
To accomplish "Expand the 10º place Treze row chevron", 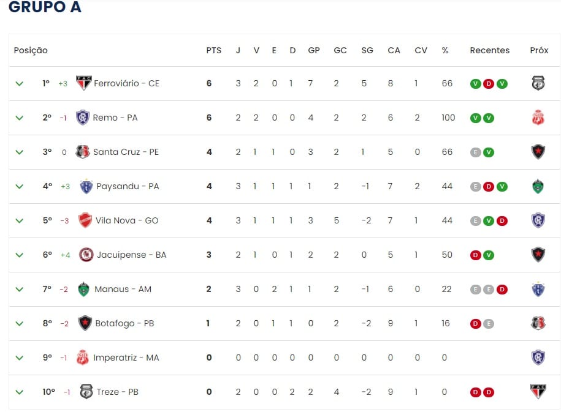I will pyautogui.click(x=20, y=392).
